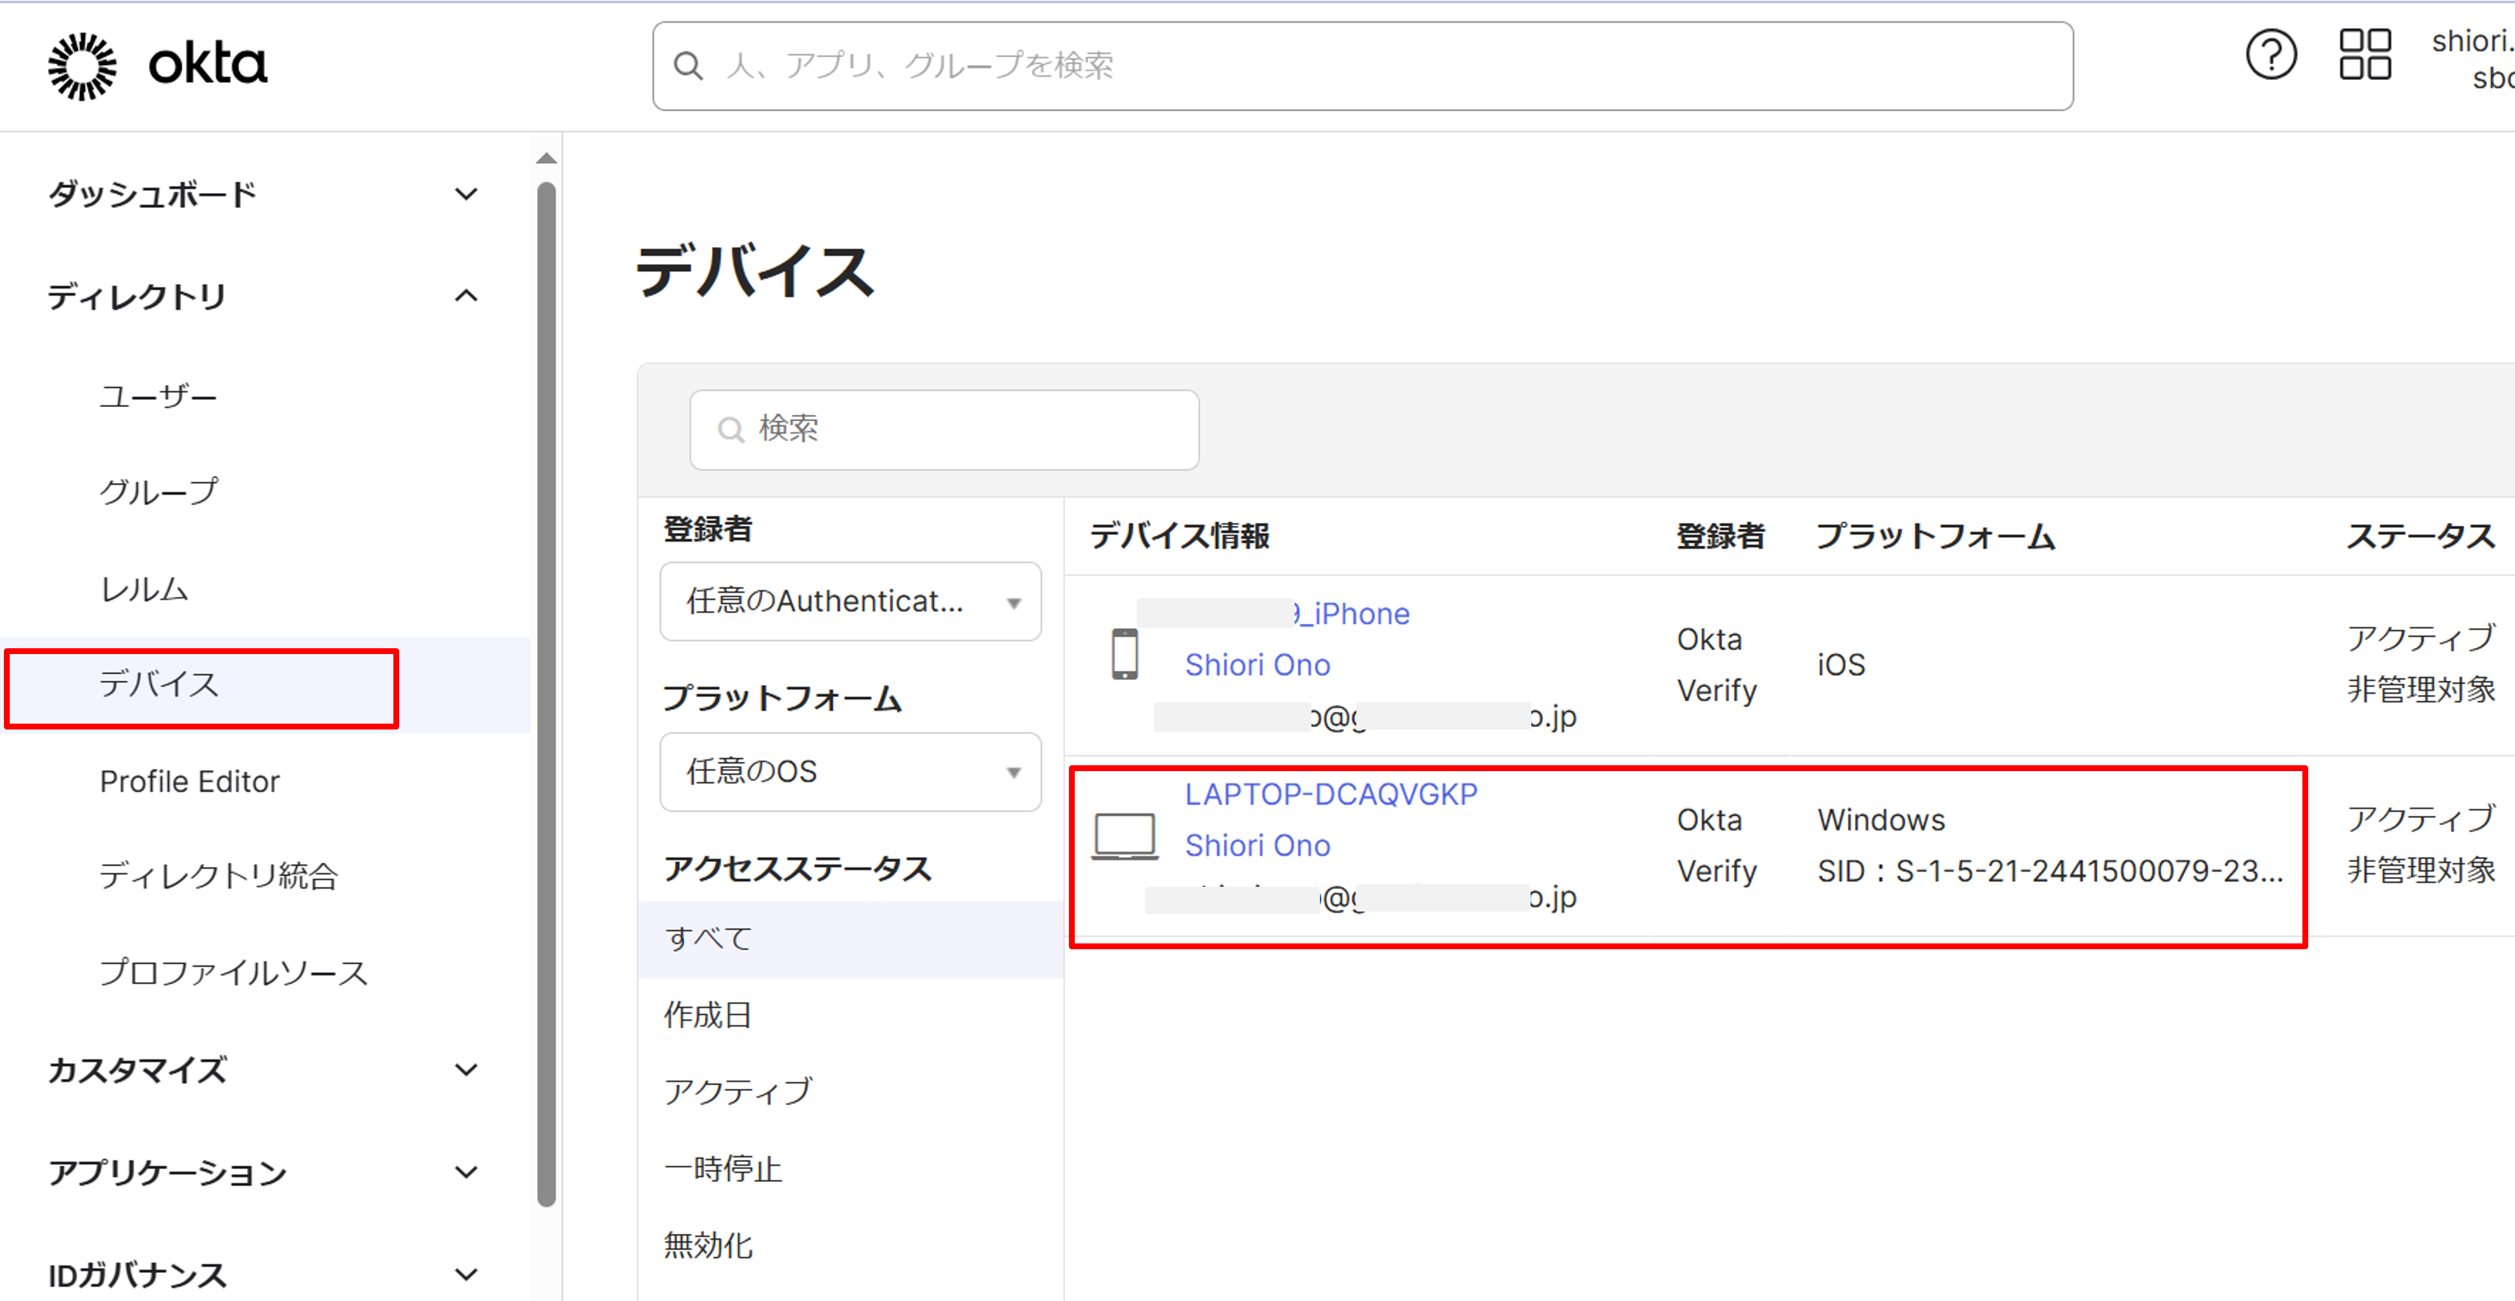The width and height of the screenshot is (2515, 1301).
Task: Click the iOS platform cell
Action: [1841, 664]
